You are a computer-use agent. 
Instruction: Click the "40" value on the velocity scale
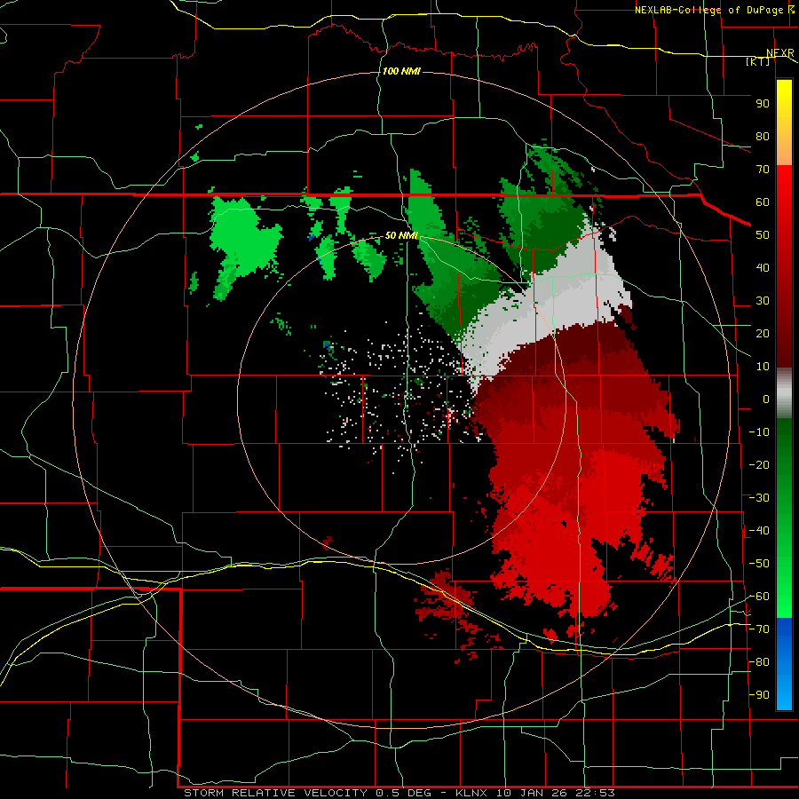tap(763, 268)
